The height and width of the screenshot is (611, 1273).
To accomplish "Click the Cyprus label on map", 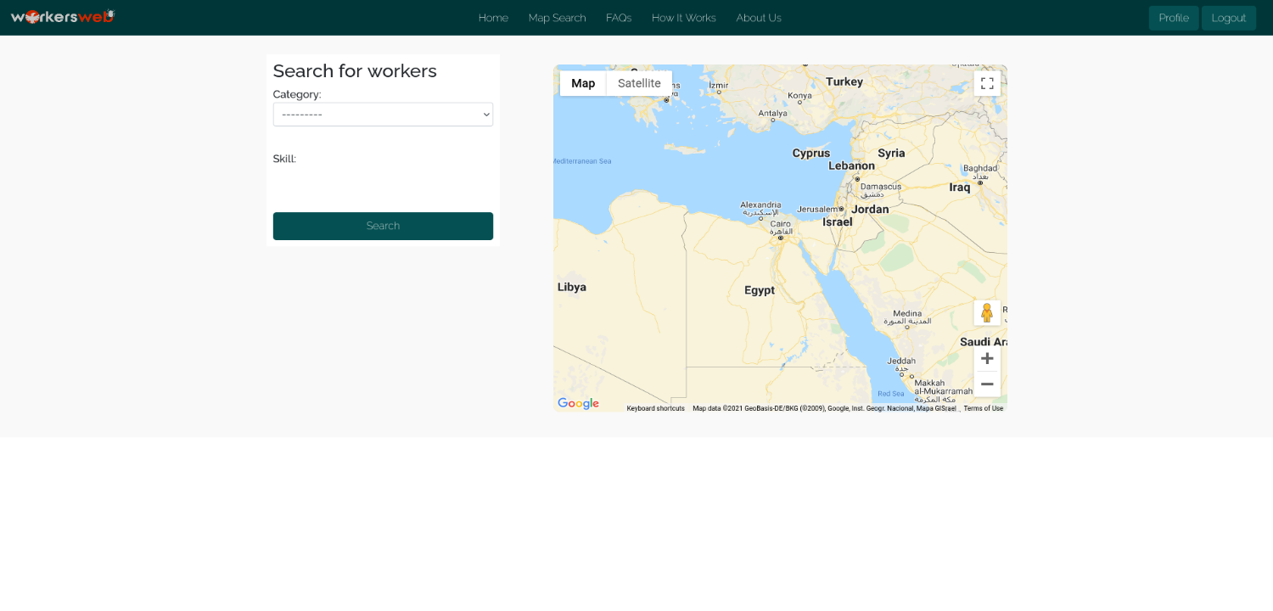I will (810, 153).
